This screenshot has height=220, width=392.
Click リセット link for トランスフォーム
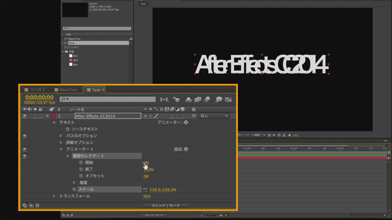coord(147,196)
